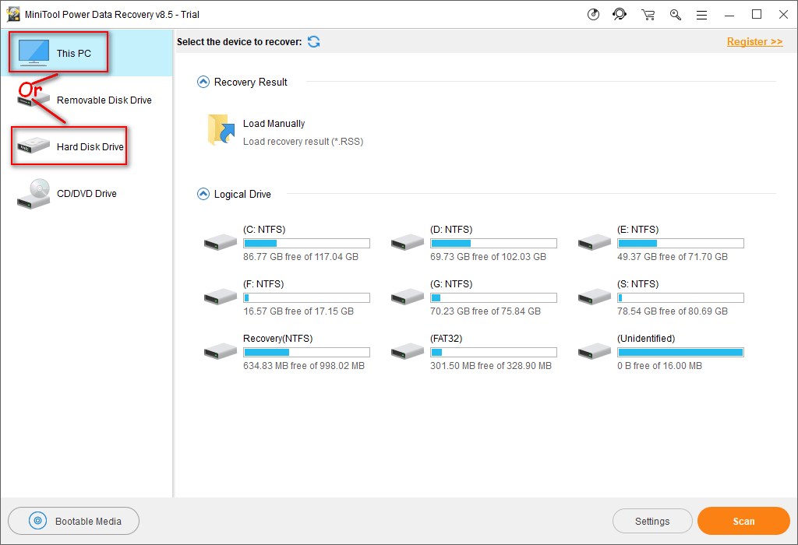Viewport: 798px width, 545px height.
Task: Click the S: NTFS drive icon
Action: 595,297
